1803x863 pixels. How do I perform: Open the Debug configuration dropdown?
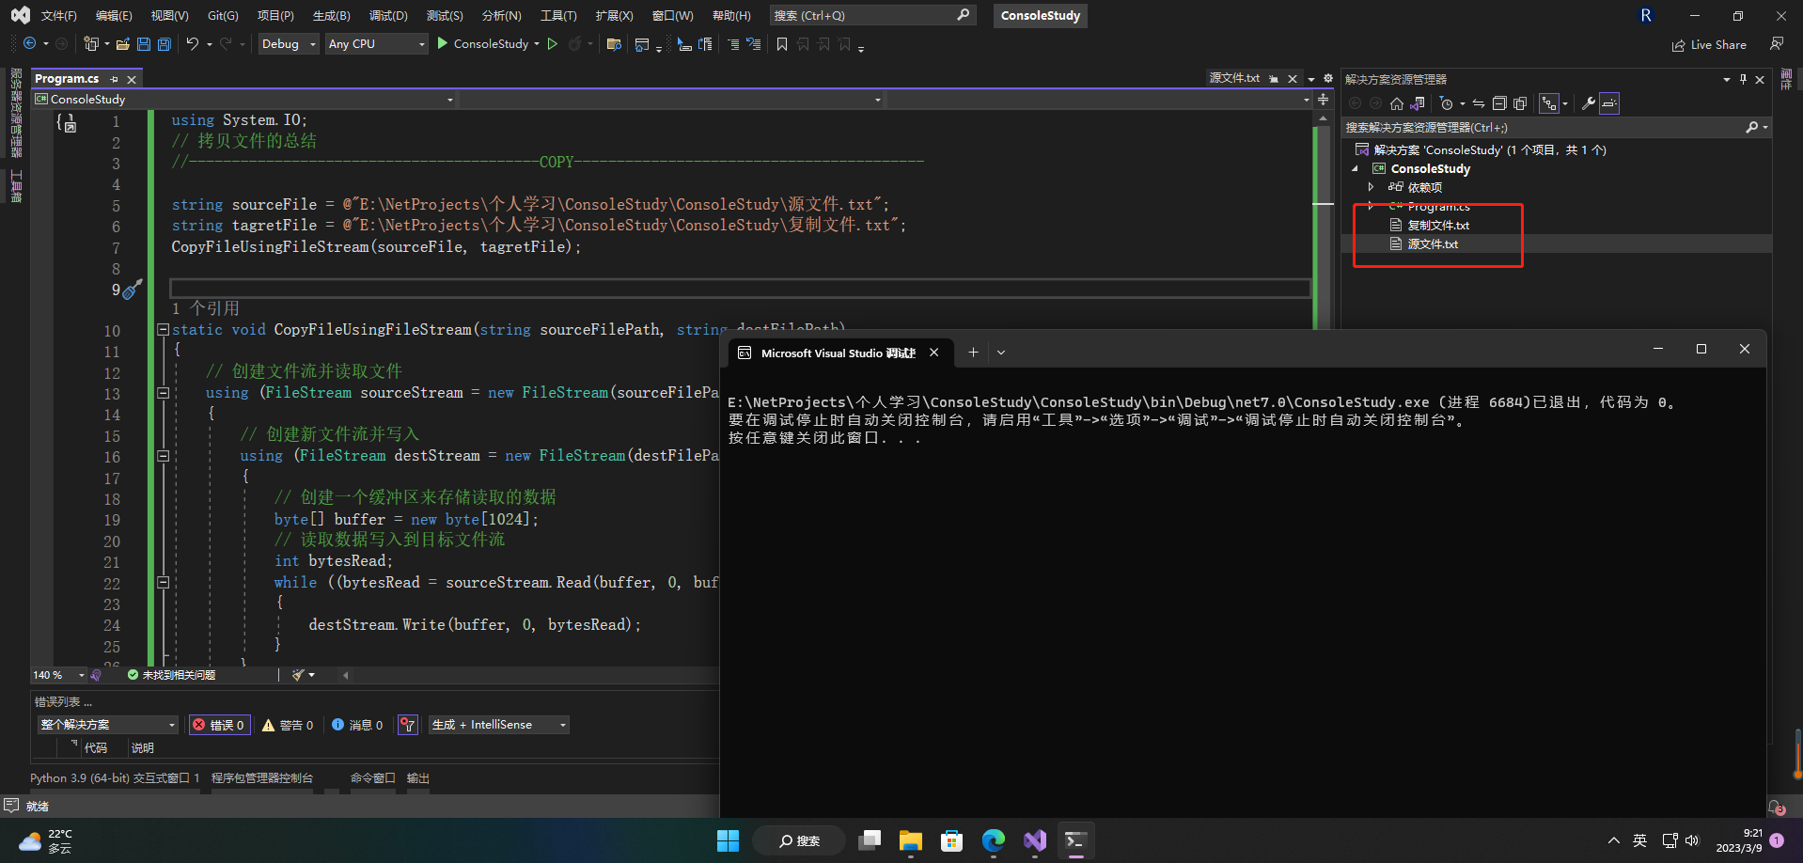(x=288, y=44)
